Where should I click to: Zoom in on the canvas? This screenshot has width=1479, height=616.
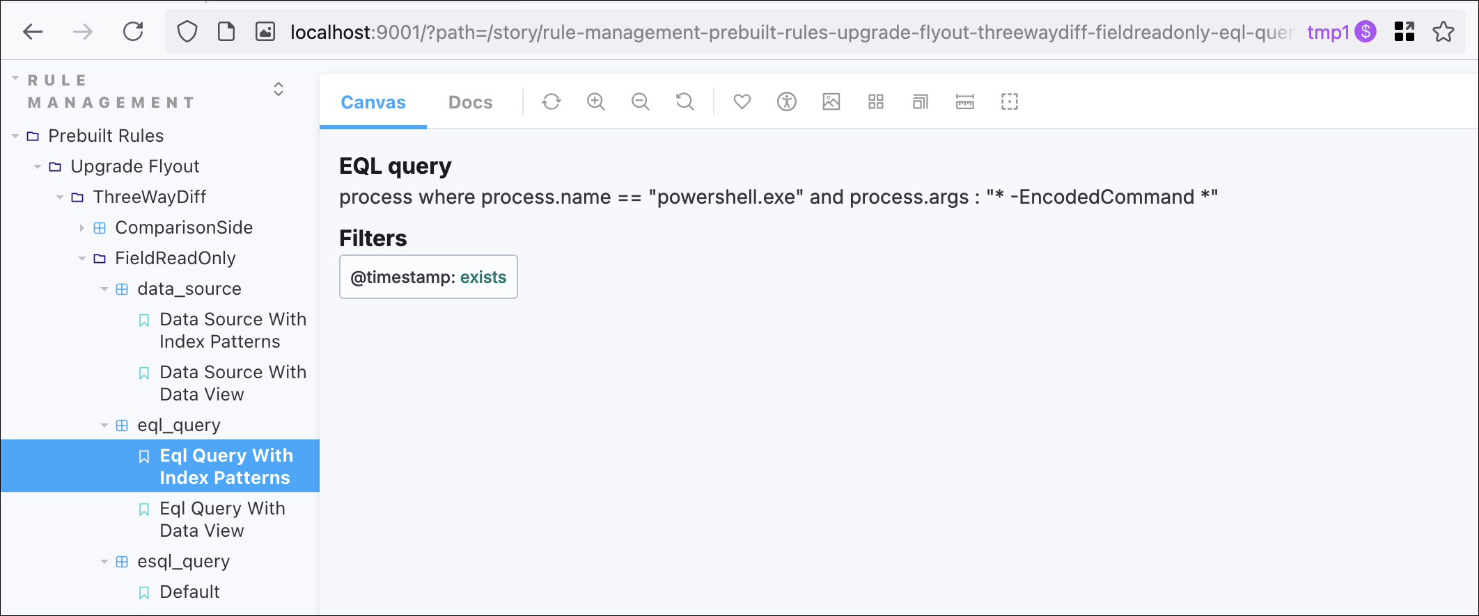point(596,102)
